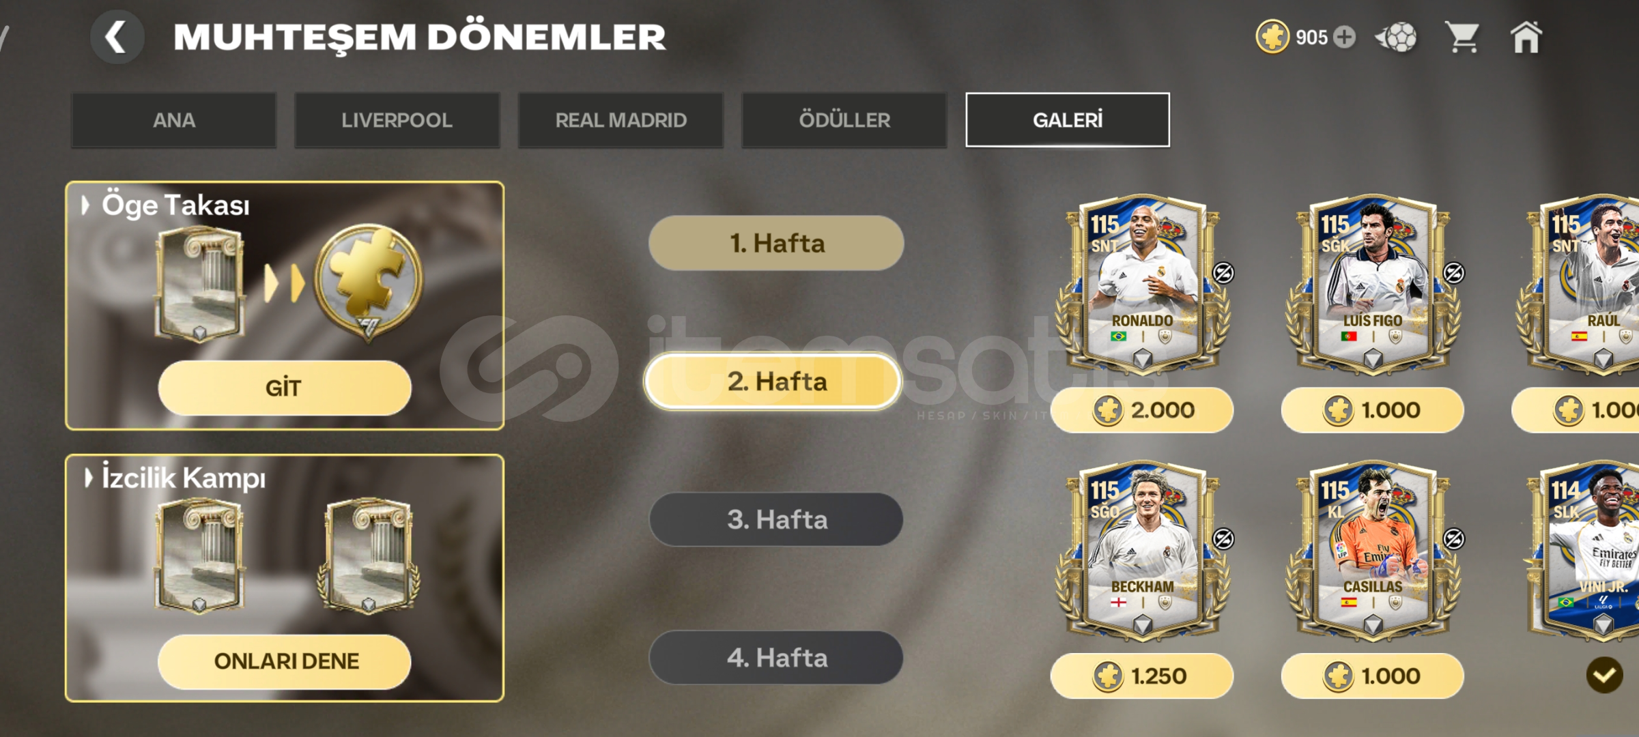Switch to the LIVERPOOL tab
This screenshot has height=737, width=1639.
click(397, 120)
